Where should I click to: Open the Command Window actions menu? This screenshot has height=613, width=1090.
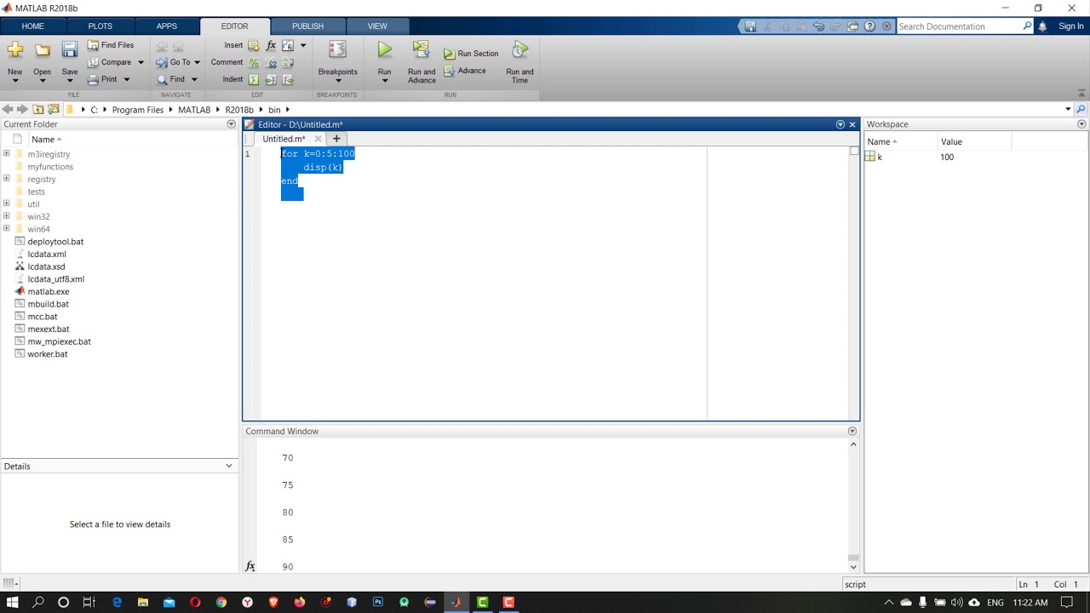pos(852,432)
